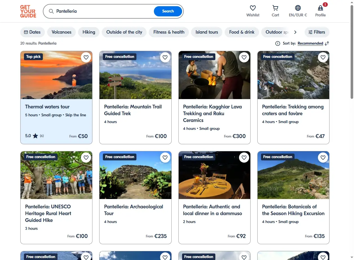Wishlist the Archaeological Tour heart
The image size is (354, 260).
point(165,157)
